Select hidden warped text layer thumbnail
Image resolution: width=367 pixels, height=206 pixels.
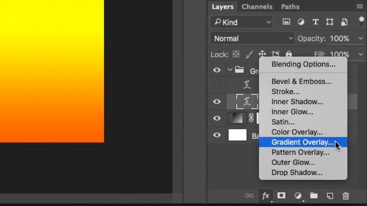[x=247, y=85]
